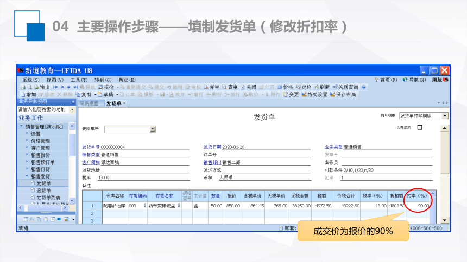
Task: Toggle the 合并显示 checkbox
Action: (x=420, y=127)
